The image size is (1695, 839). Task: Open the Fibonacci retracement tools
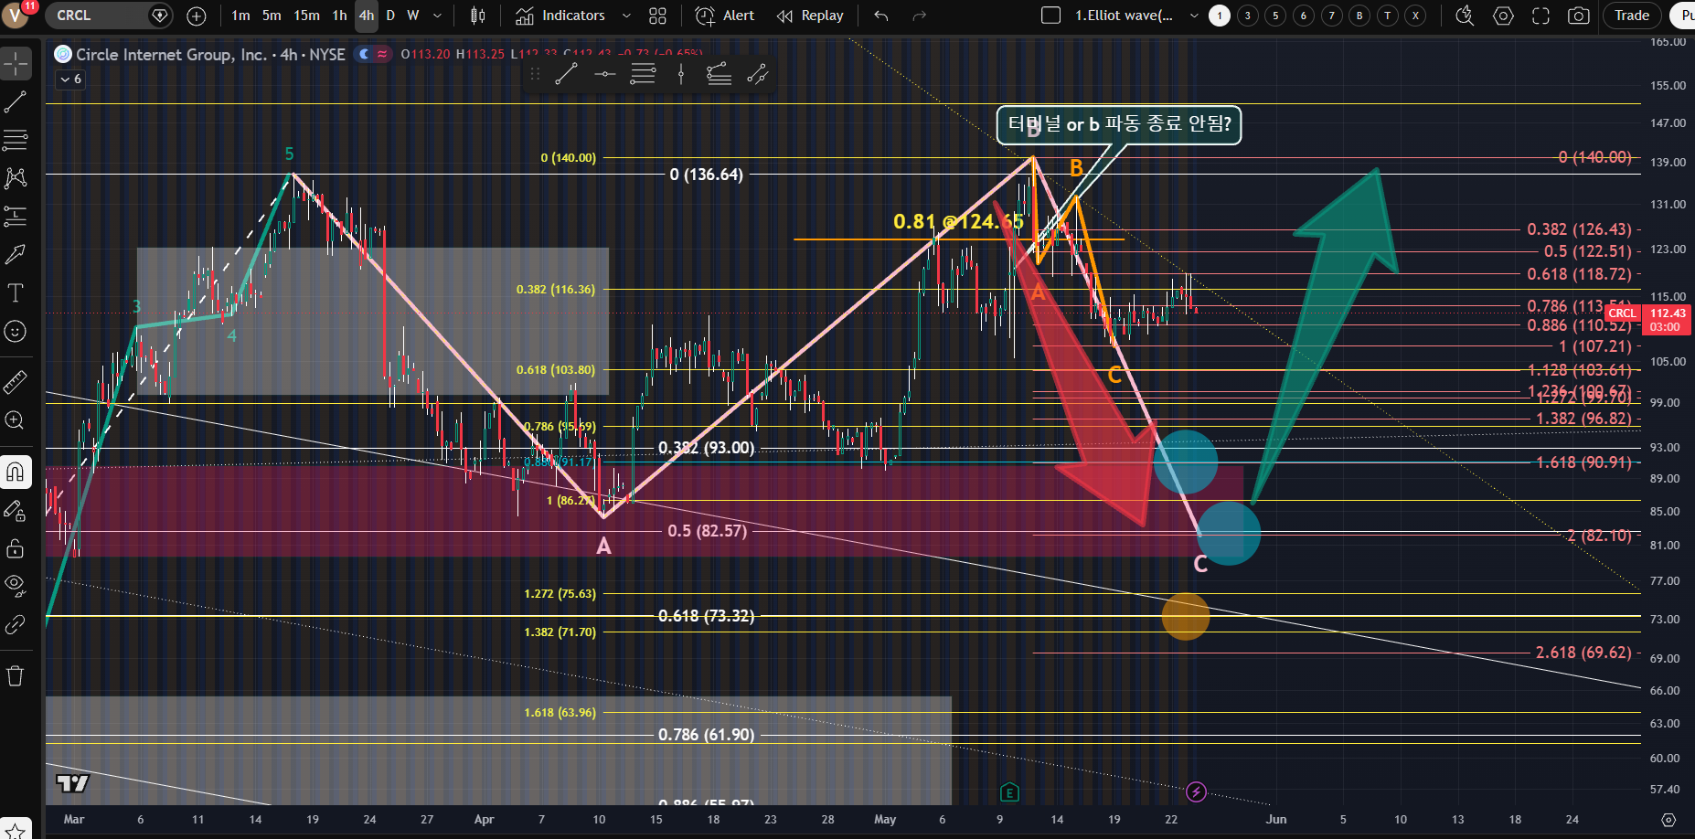tap(16, 140)
